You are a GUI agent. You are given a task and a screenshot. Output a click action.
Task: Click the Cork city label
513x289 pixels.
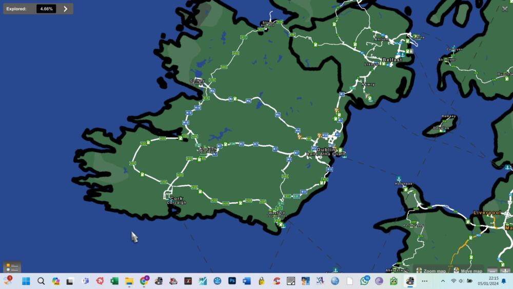[176, 199]
